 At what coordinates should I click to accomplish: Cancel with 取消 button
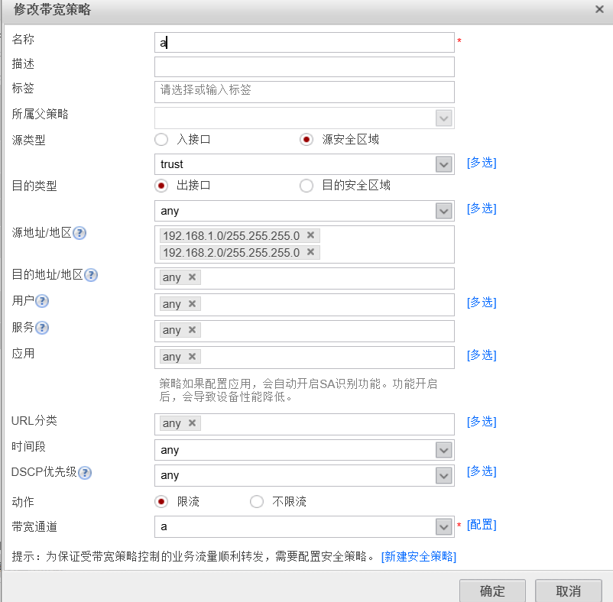pos(568,591)
